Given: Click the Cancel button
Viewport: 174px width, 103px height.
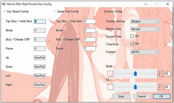Looking at the screenshot, I should point(142,96).
